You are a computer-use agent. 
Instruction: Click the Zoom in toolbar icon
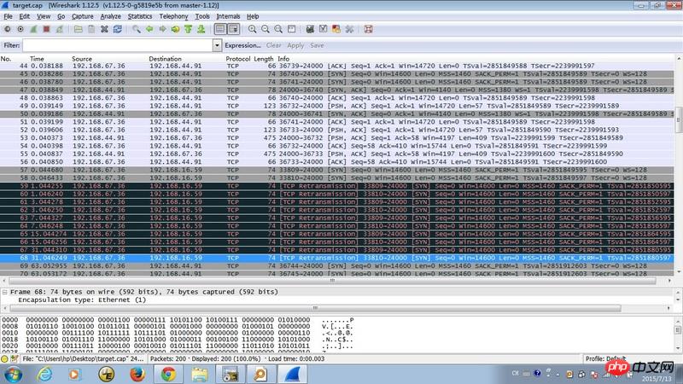[252, 29]
